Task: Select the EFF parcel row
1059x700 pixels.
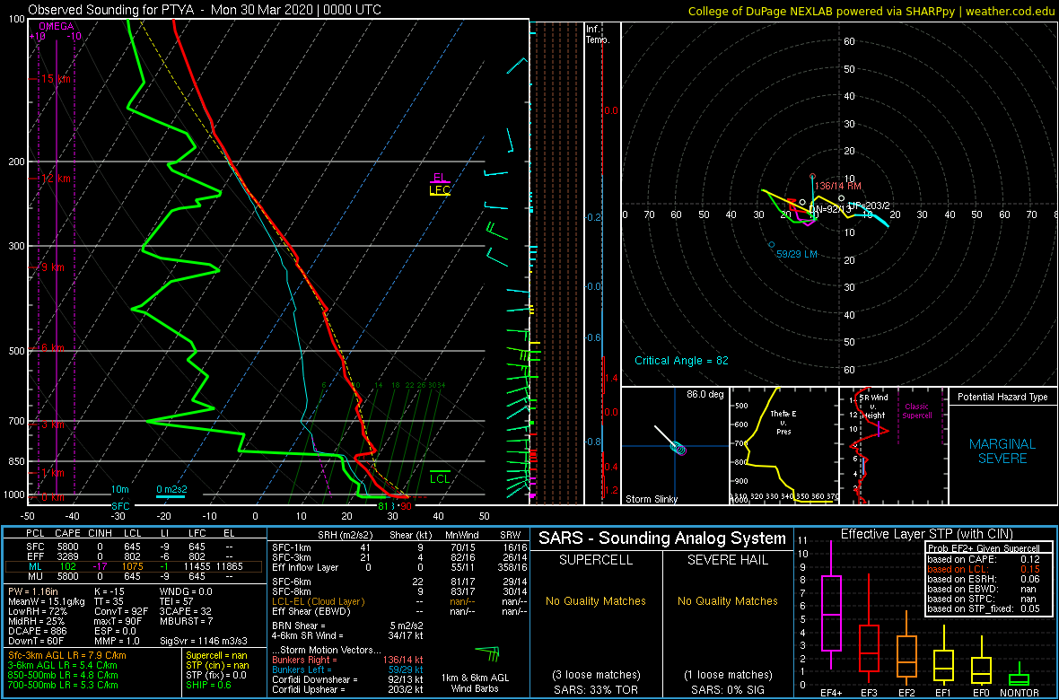Action: click(134, 556)
